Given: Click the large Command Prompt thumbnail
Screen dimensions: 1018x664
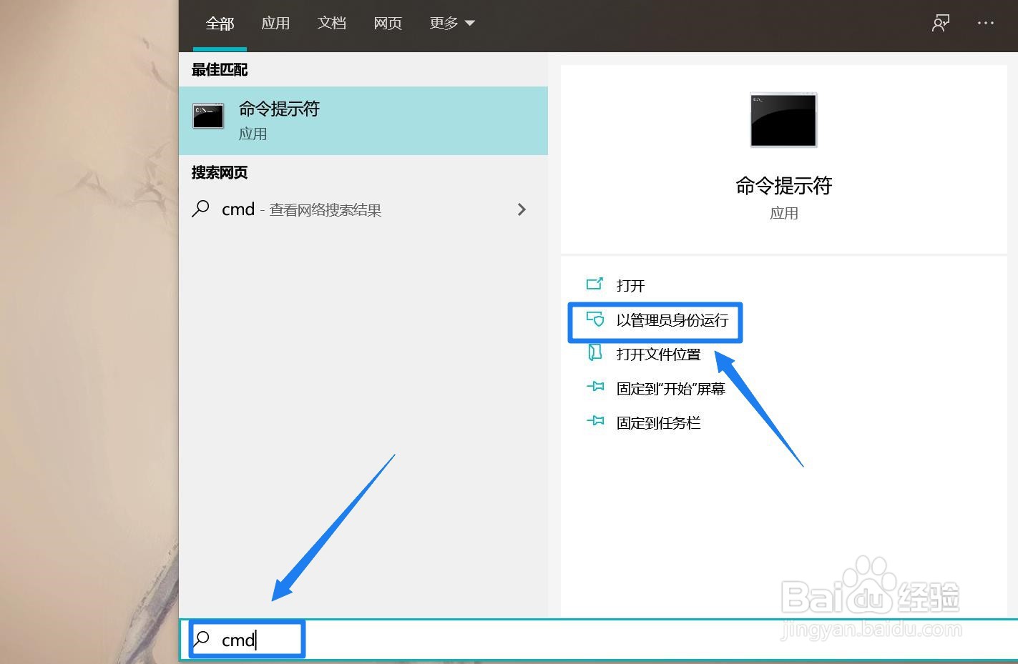Looking at the screenshot, I should (783, 120).
